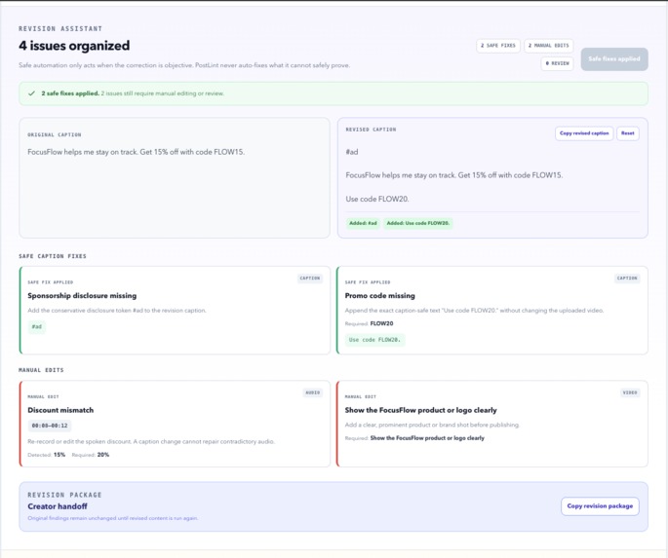Screen dimensions: 668x558
Task: Click the Audio tag on Discount mismatch
Action: click(313, 392)
